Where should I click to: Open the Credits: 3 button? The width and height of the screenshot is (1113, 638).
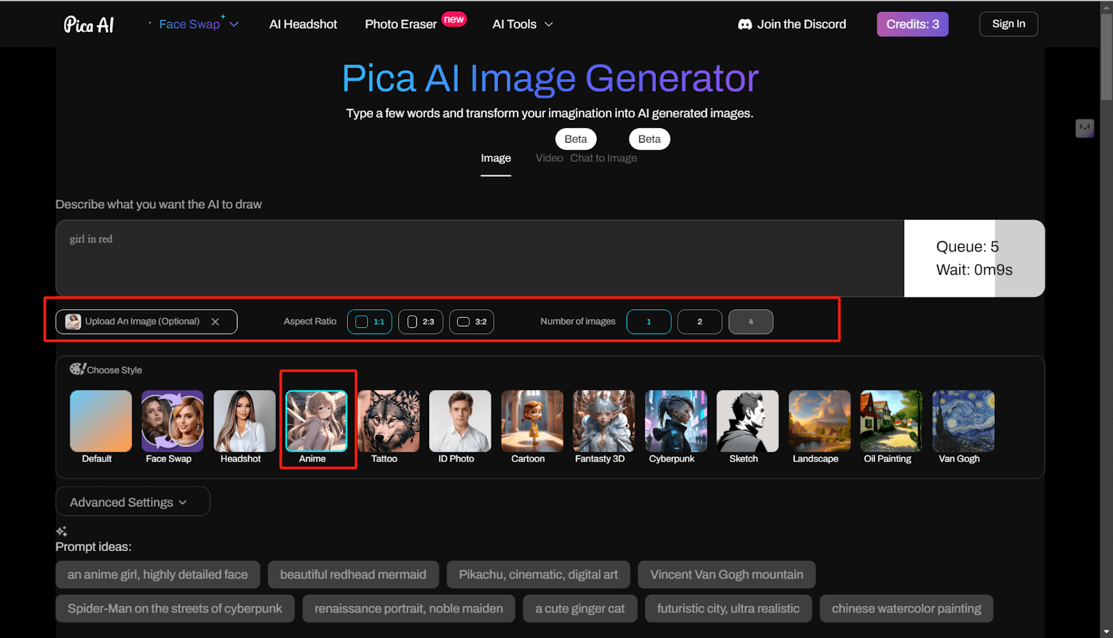click(913, 24)
